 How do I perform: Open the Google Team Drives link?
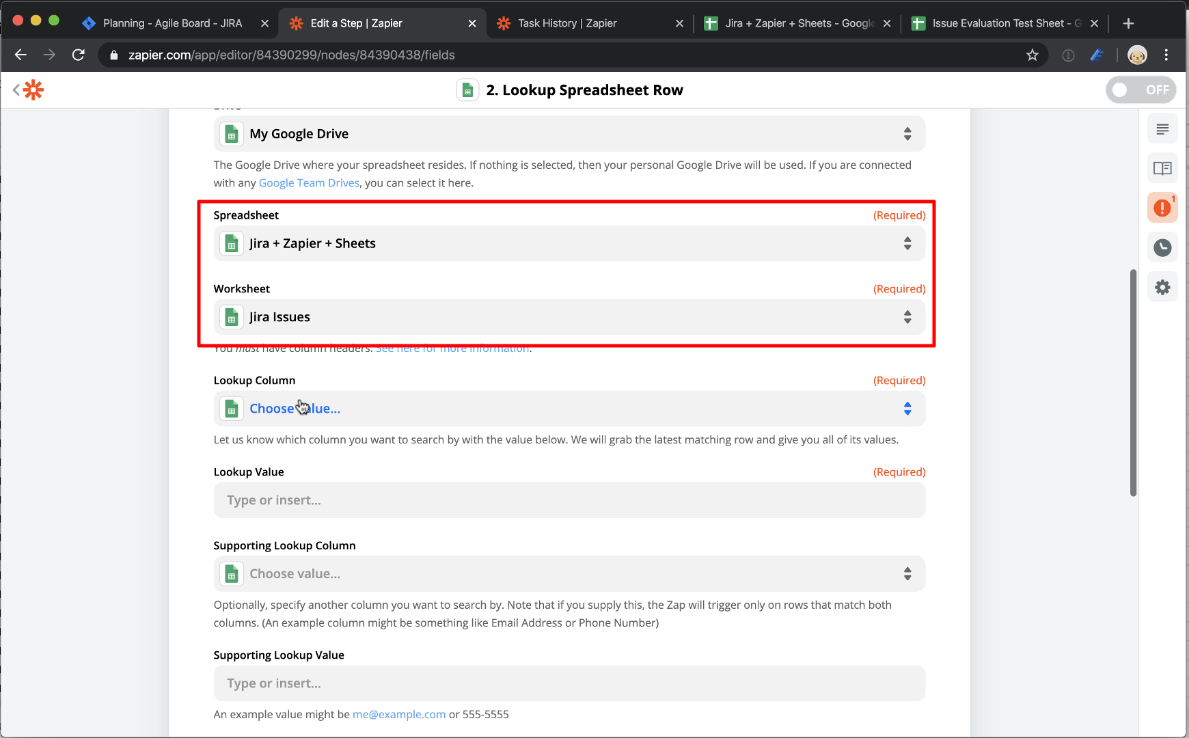[x=309, y=182]
